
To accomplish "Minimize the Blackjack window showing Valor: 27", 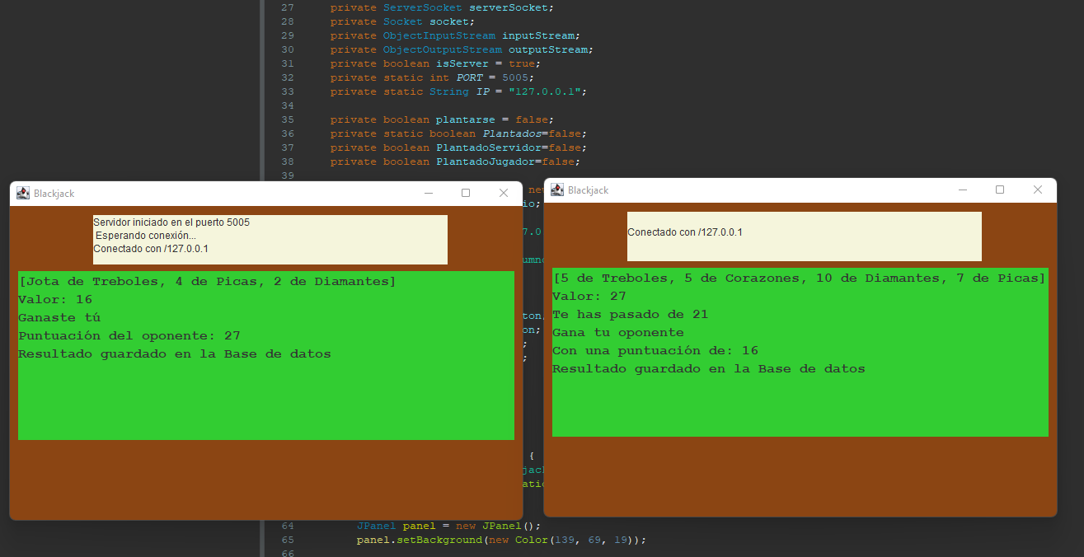I will [x=962, y=190].
